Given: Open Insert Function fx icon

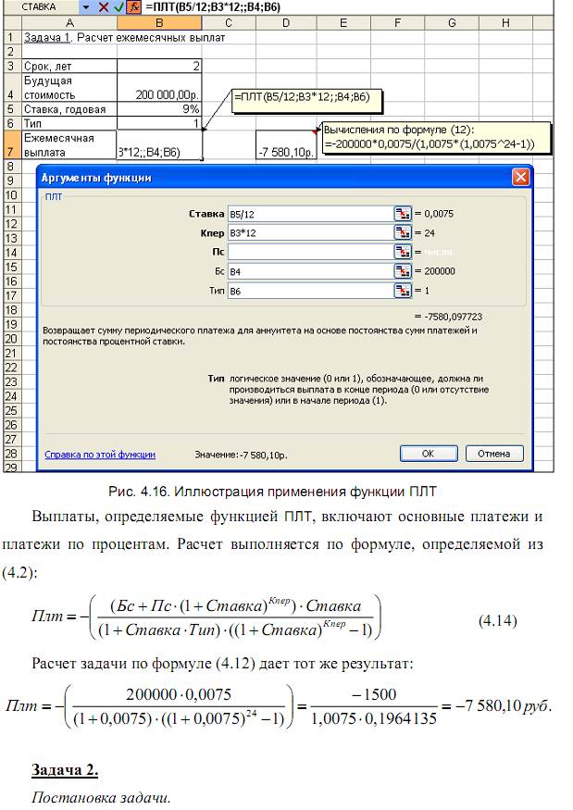Looking at the screenshot, I should [133, 7].
